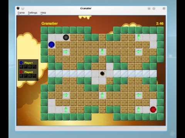Open the Settings menu
The image size is (185, 138).
click(x=32, y=13)
